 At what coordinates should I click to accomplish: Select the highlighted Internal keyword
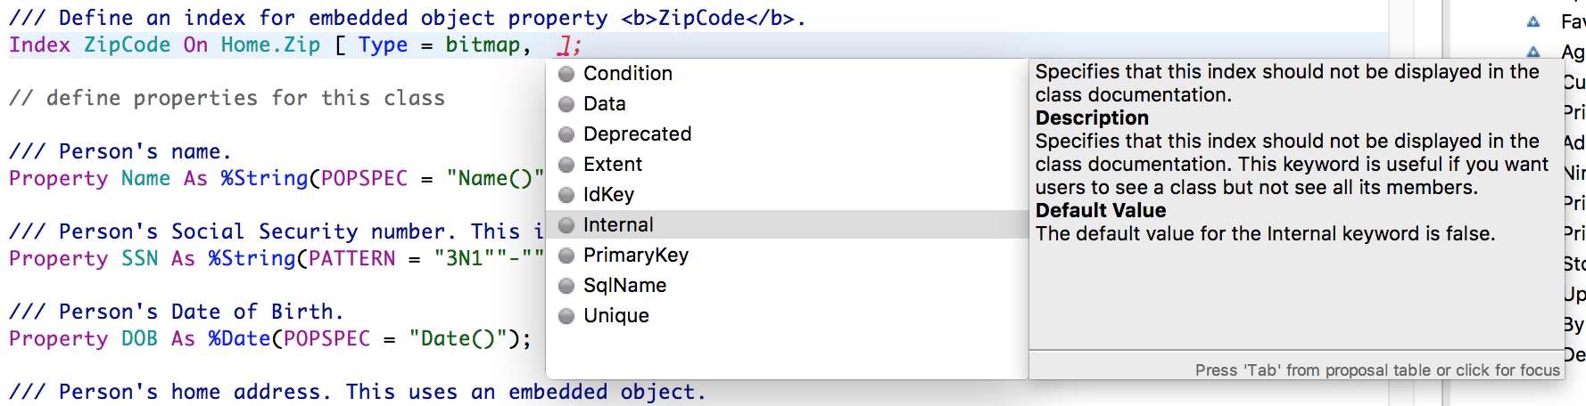point(617,224)
